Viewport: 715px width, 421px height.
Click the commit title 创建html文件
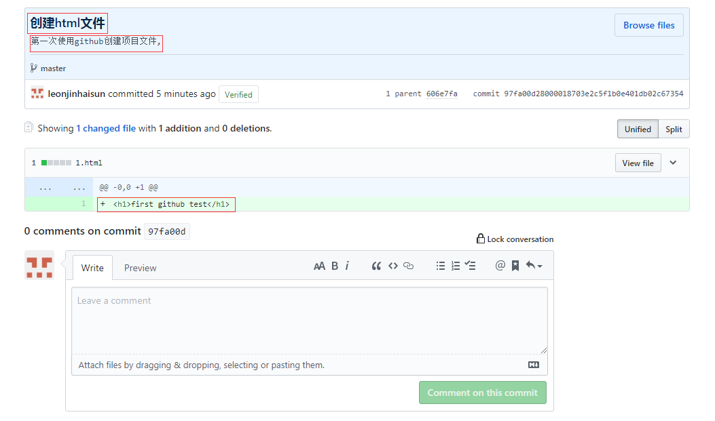point(67,23)
